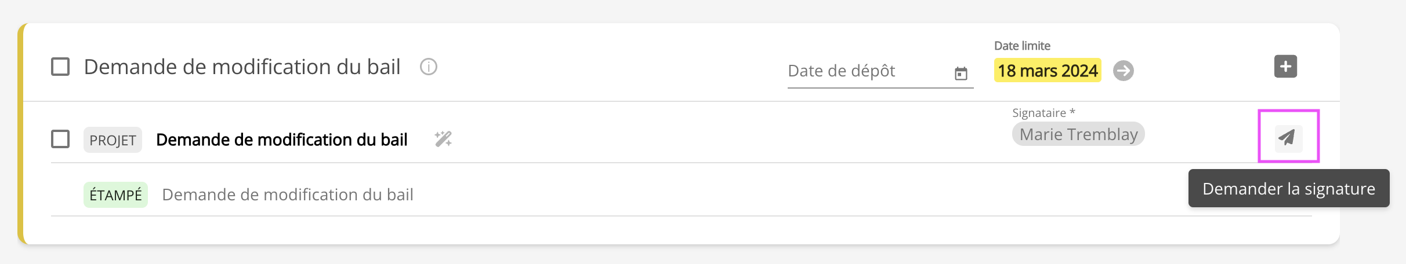
Task: Click the paper plane signature request icon
Action: [x=1288, y=138]
